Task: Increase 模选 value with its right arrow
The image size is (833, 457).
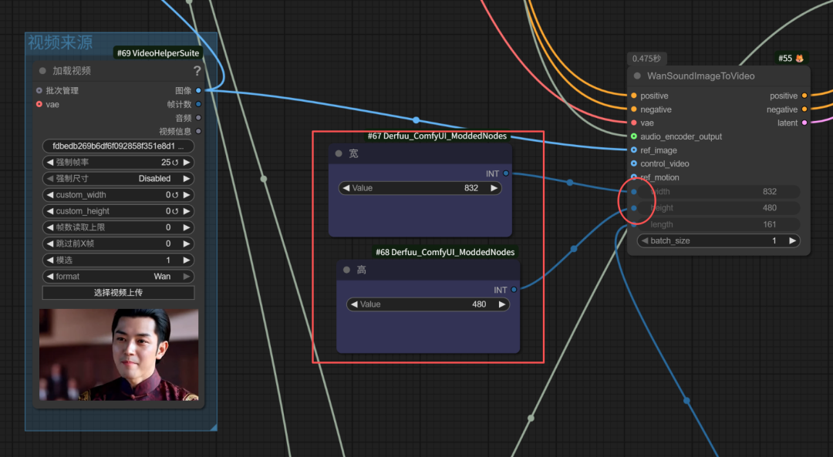Action: pyautogui.click(x=187, y=260)
